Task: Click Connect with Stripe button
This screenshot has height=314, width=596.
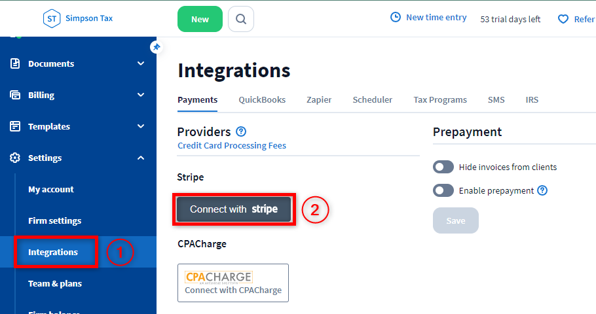Action: (234, 209)
